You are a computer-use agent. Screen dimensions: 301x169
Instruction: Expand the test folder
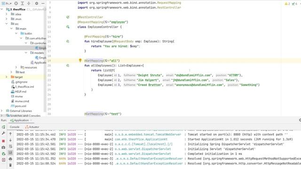tap(11, 72)
